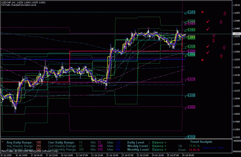This screenshot has width=241, height=157.
Task: Click the weekly Min value 188
Action: pos(100,146)
